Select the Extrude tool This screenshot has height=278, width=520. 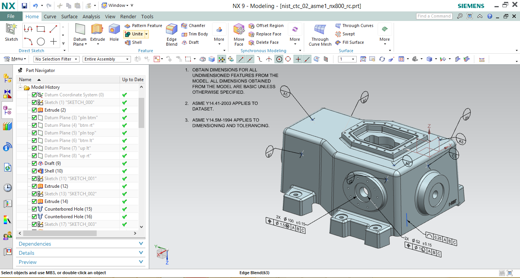pyautogui.click(x=97, y=33)
